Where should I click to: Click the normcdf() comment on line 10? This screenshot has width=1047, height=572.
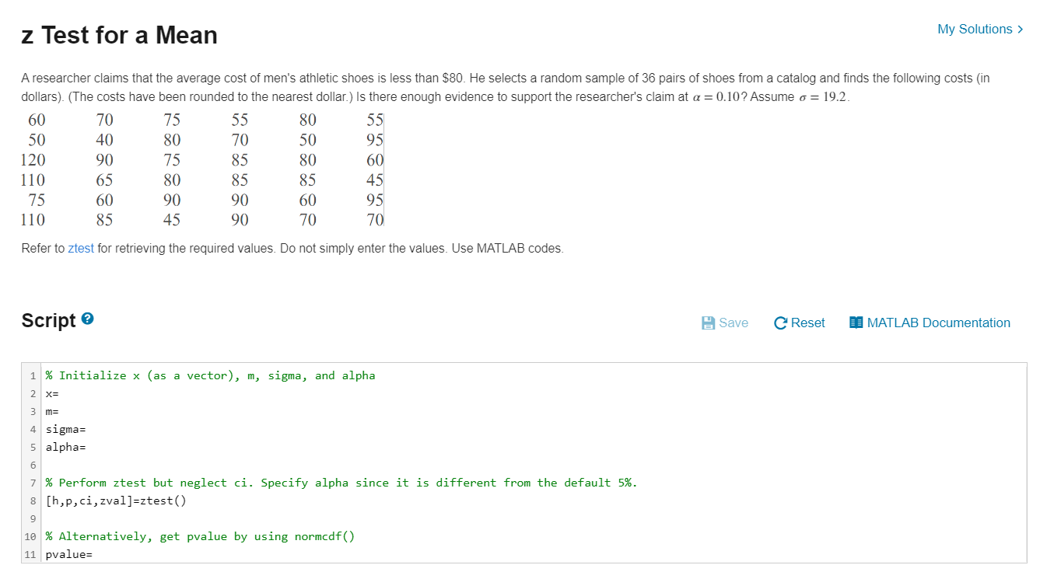[200, 536]
